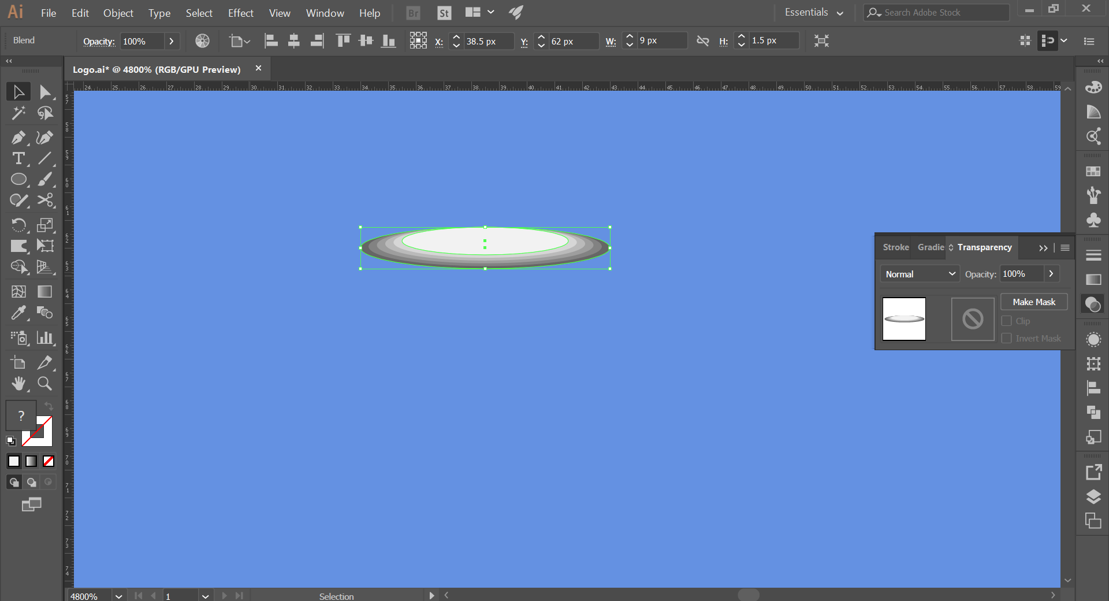1109x601 pixels.
Task: Click the Opacity label link
Action: tap(99, 41)
